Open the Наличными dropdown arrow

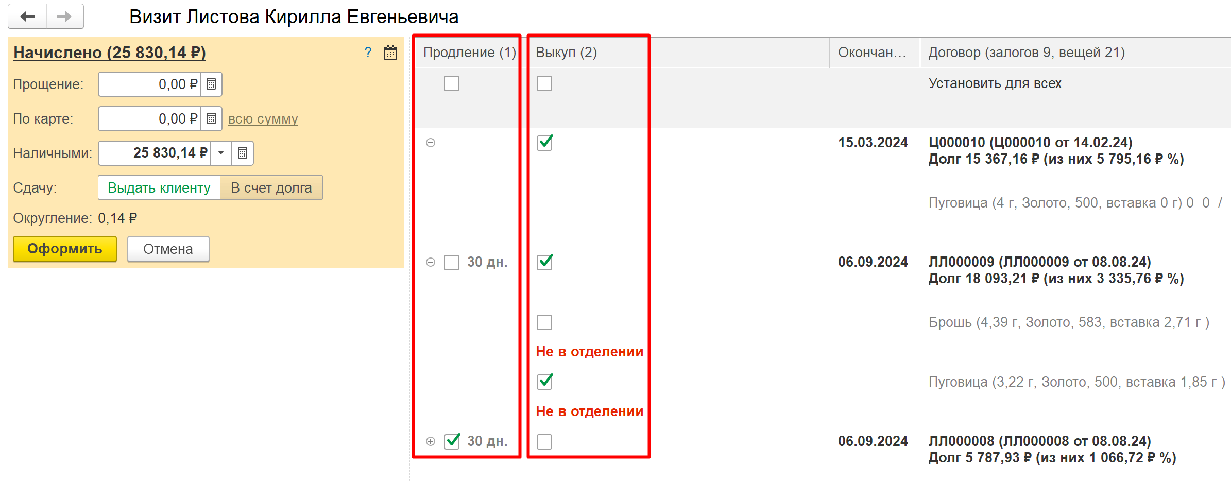pos(221,153)
